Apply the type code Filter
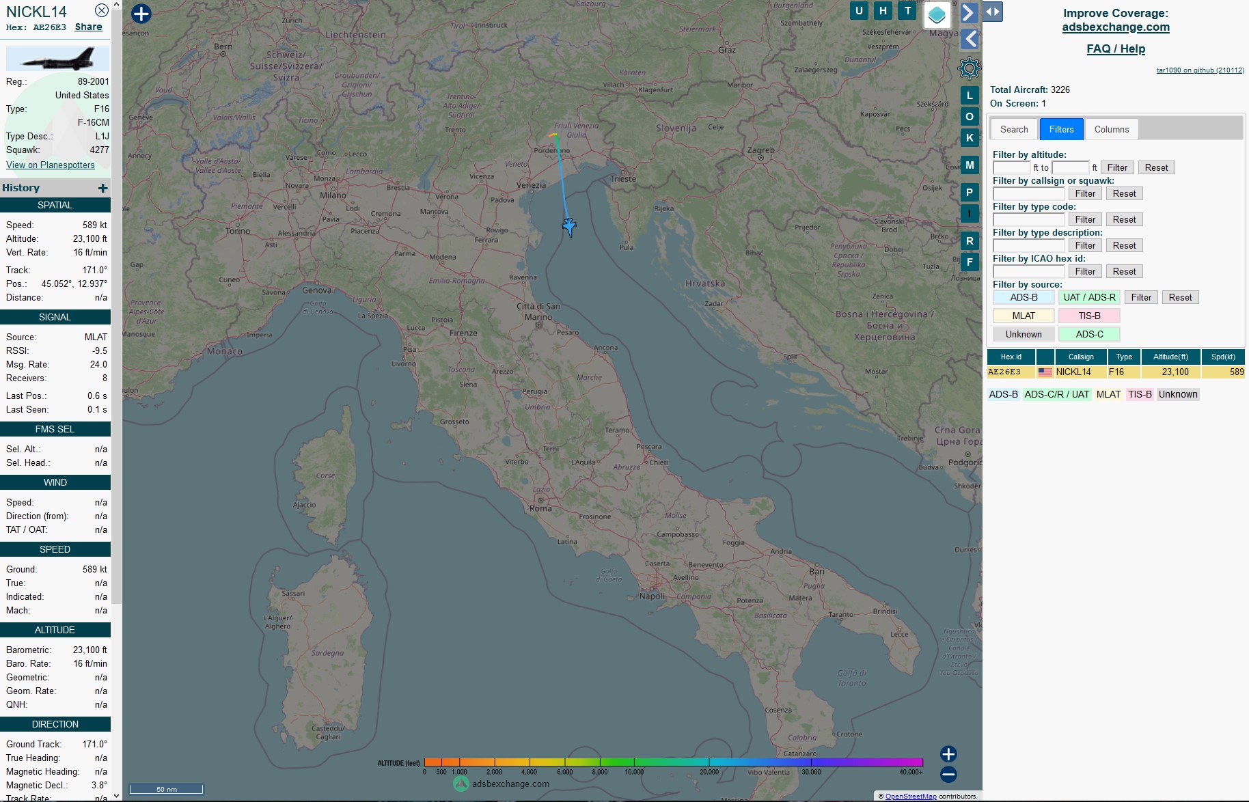 (x=1085, y=219)
